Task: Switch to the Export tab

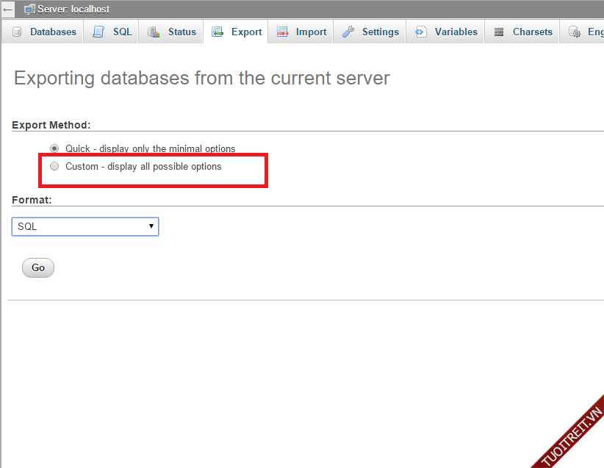Action: (x=237, y=32)
